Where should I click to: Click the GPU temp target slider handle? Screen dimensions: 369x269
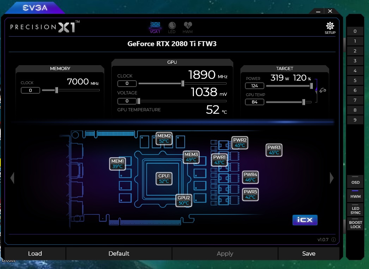(303, 102)
